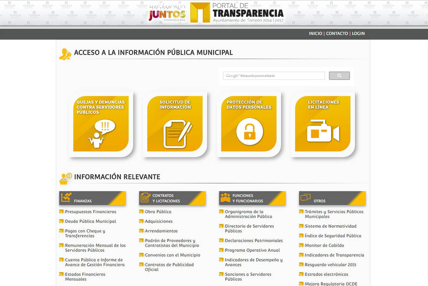
Task: View Obra Pública contracts link
Action: 158,212
